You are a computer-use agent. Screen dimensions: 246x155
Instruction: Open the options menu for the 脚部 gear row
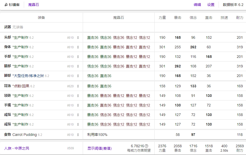pyautogui.click(x=78, y=76)
